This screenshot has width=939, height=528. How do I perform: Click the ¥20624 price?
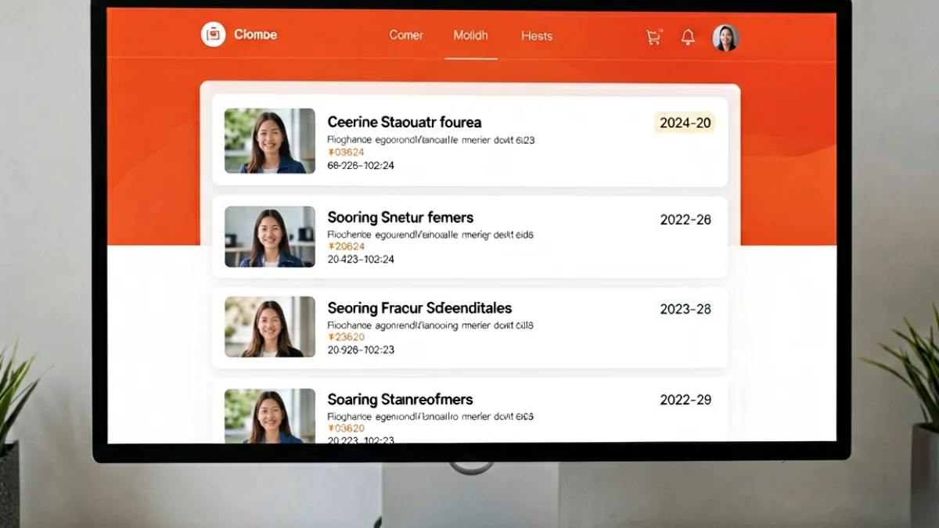346,246
